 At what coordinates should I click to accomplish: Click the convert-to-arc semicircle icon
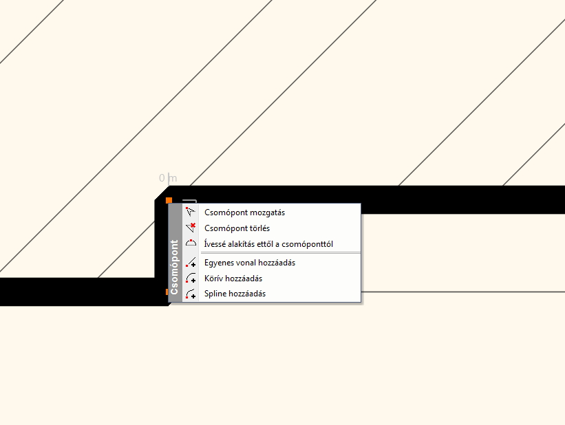(191, 243)
